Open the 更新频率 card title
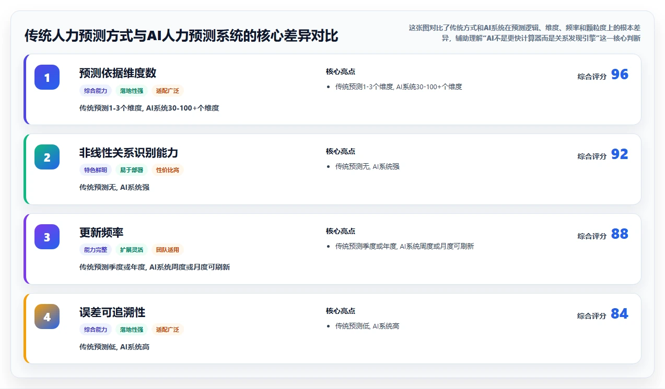Screen dimensions: 665x389 101,233
